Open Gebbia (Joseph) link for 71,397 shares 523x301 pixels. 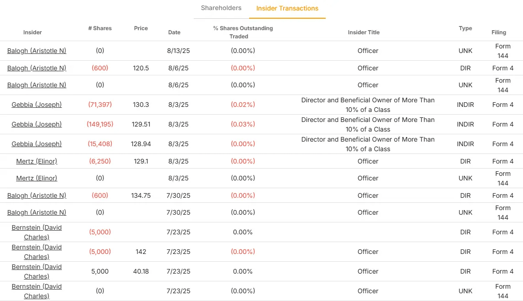(x=37, y=105)
